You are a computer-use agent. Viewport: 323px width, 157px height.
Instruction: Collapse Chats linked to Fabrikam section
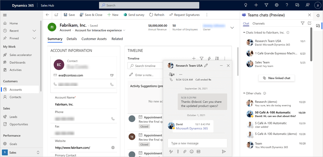[244, 33]
